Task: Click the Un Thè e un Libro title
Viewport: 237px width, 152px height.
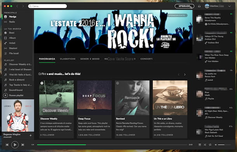Action: point(163,119)
